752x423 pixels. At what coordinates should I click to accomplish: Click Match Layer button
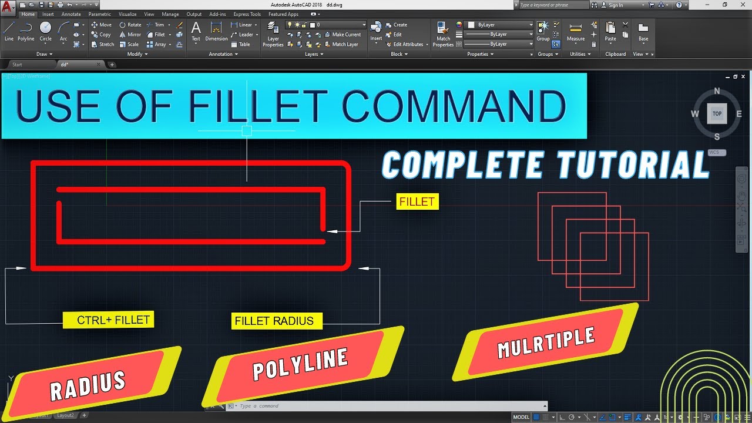[341, 44]
